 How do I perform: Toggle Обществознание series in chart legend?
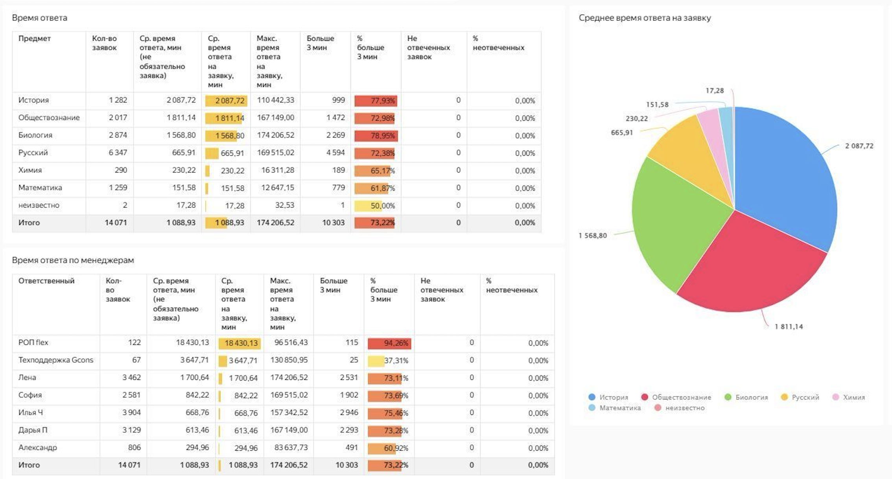(x=681, y=397)
